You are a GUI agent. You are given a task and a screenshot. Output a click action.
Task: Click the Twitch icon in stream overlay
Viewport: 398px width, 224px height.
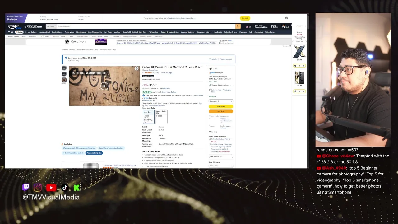(26, 187)
